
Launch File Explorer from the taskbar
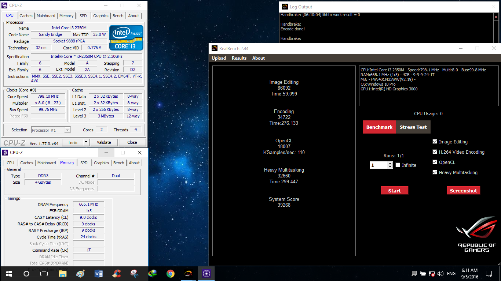point(63,273)
